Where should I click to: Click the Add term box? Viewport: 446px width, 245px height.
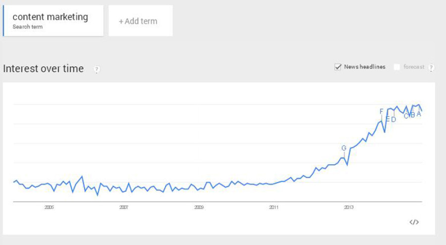point(140,21)
